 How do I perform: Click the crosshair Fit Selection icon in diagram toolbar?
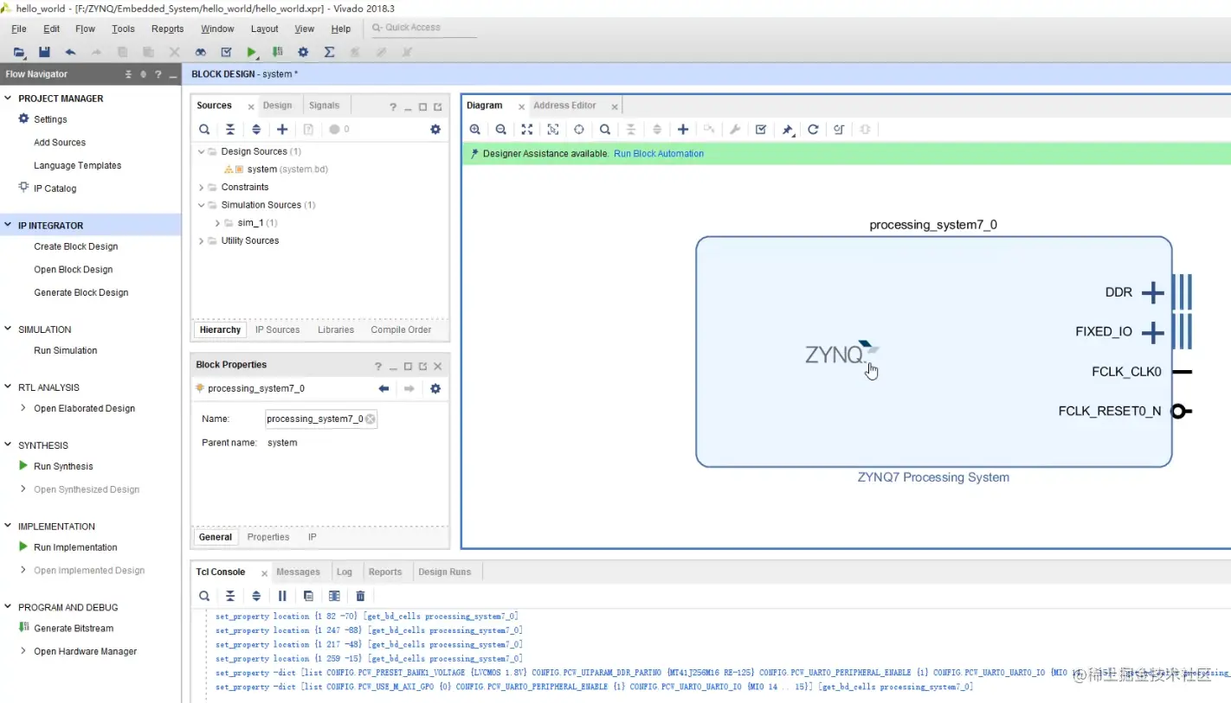coord(579,130)
